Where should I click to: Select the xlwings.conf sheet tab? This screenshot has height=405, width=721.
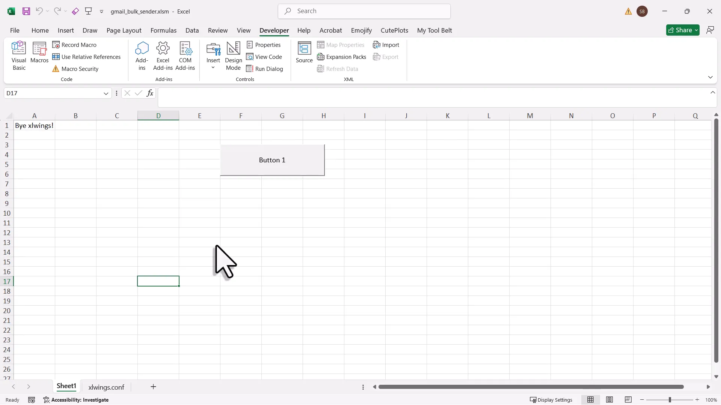107,387
